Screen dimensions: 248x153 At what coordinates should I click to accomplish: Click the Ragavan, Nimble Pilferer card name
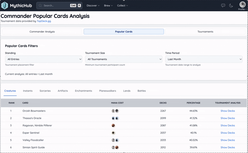point(37,125)
